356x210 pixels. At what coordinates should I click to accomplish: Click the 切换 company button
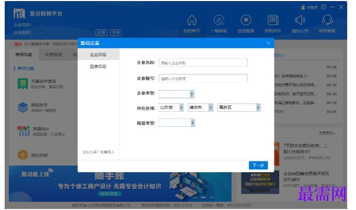coord(101,33)
